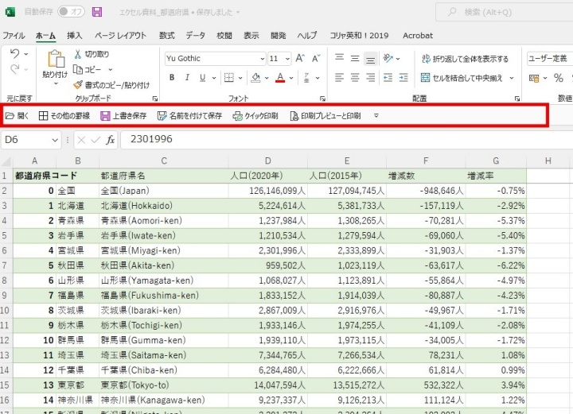
Task: Click the Fill color bucket icon
Action: point(255,78)
